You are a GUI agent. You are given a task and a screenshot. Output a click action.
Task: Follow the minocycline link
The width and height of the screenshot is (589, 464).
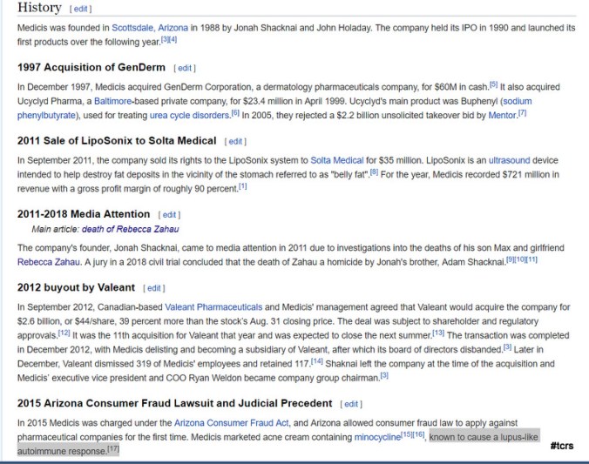[x=377, y=436]
